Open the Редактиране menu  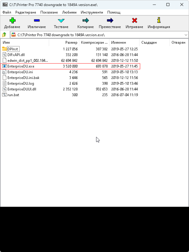pos(26,12)
